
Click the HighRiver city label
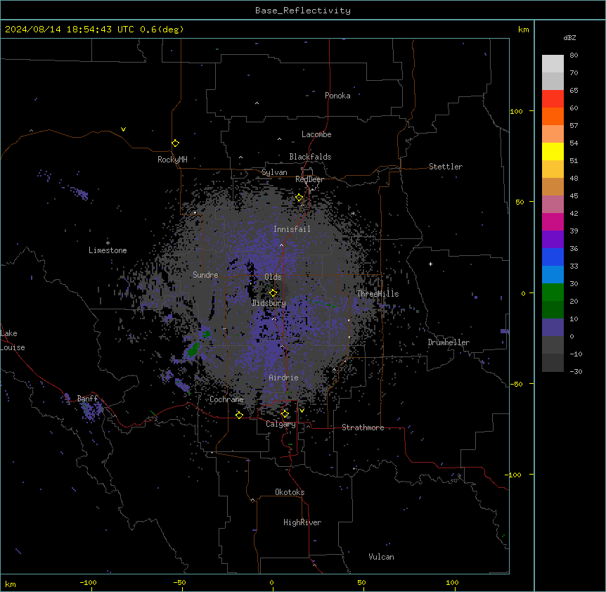[x=302, y=522]
